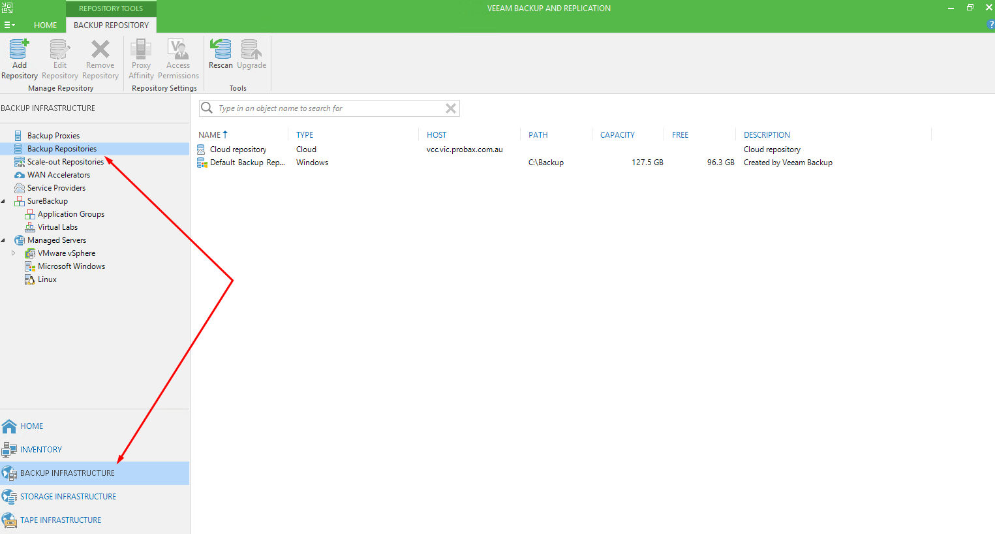Select the BACKUP REPOSITORY ribbon tab
The image size is (995, 534).
[111, 25]
